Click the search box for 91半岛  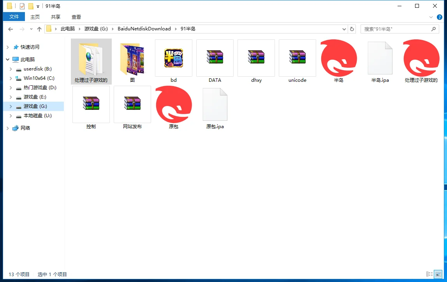tap(396, 29)
